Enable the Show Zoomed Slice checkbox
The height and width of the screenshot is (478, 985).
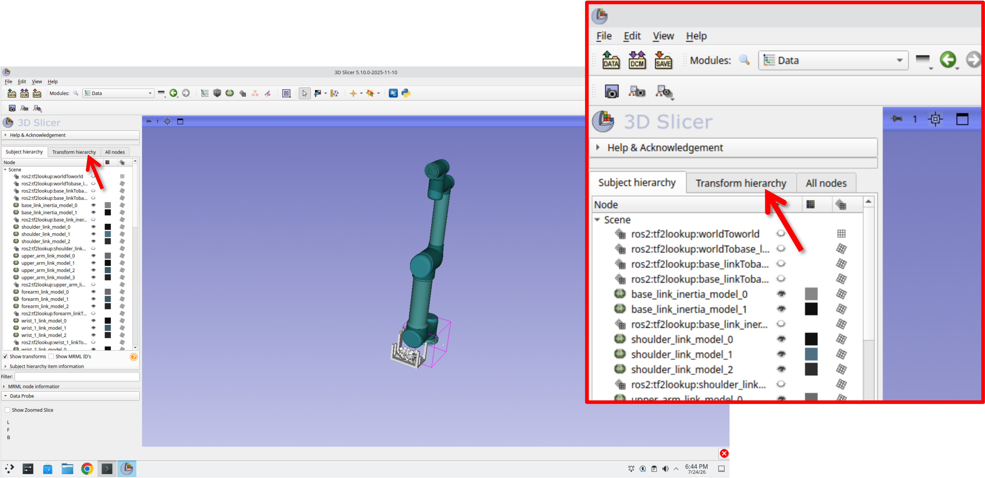[7, 410]
